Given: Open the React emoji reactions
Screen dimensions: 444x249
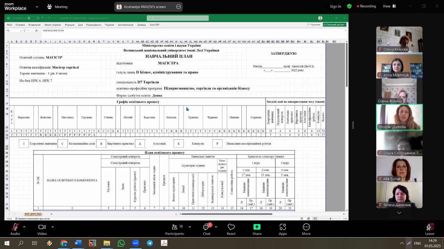Looking at the screenshot, I should tap(231, 229).
